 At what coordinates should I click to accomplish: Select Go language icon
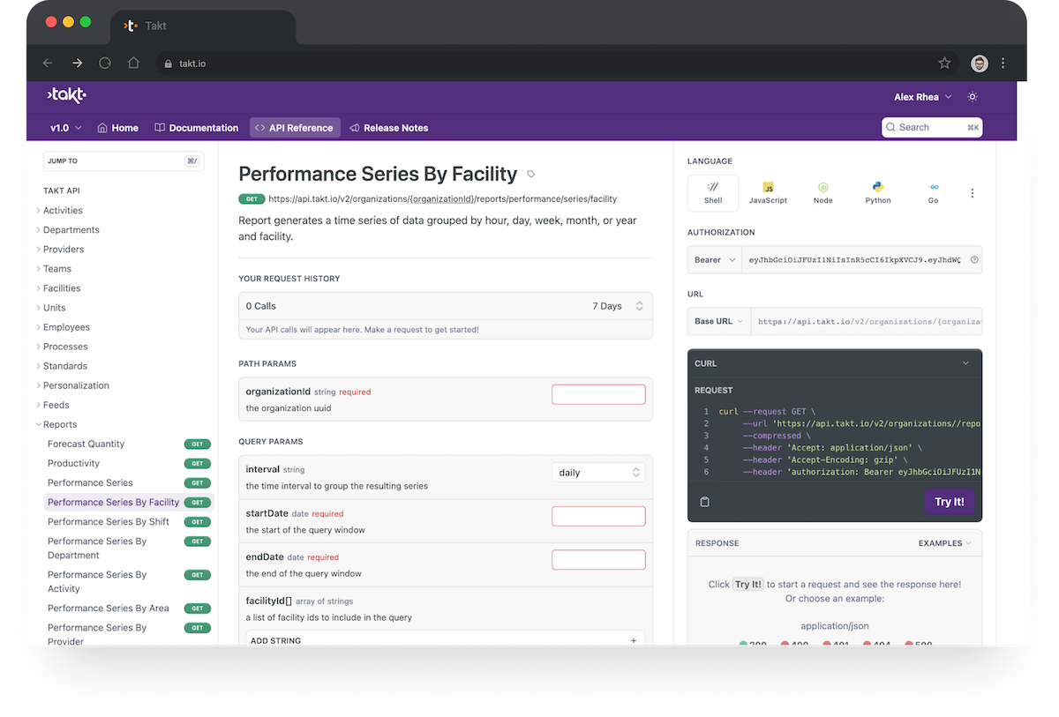point(933,192)
